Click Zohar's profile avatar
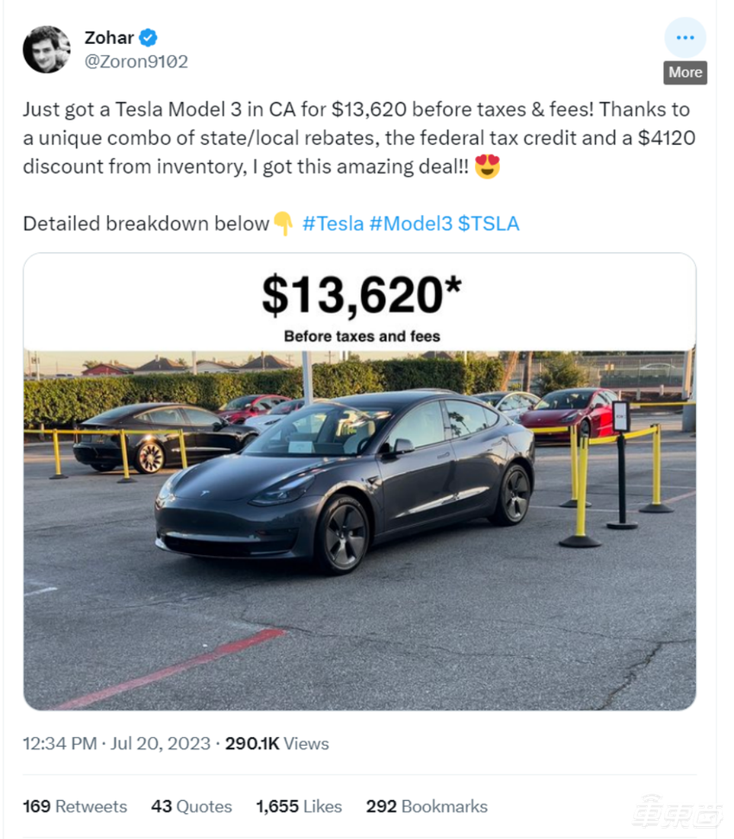734x839 pixels. [47, 48]
